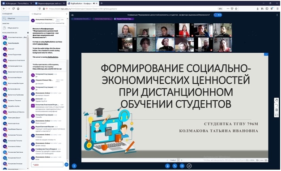Leave audio using the phone button
281x171 pixels.
click(x=175, y=166)
